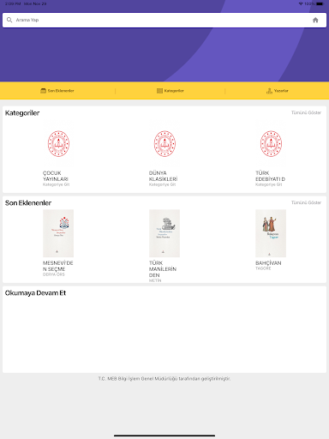Open the Kategoriler tab

[170, 91]
